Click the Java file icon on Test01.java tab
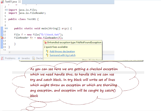Screen dimensions: 161x111 tap(3, 2)
